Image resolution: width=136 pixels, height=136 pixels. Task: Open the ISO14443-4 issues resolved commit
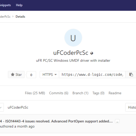point(56,121)
